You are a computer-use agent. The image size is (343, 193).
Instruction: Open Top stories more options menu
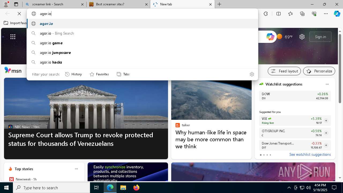click(x=76, y=169)
